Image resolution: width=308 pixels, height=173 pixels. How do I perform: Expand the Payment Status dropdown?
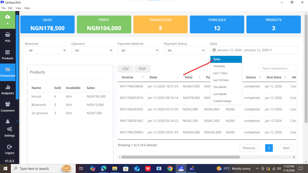click(x=185, y=50)
